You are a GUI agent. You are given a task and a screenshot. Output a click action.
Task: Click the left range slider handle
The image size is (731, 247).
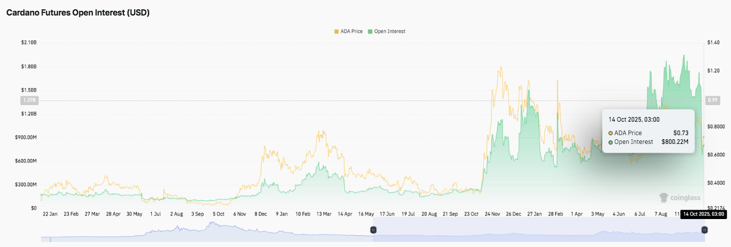click(x=372, y=229)
